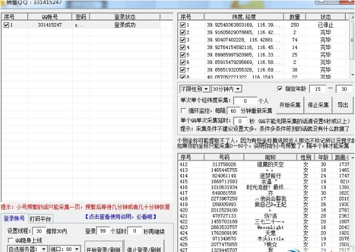355x252 pixels.
Task: Select result row 2663533757 @moonlight
Action: (264, 227)
